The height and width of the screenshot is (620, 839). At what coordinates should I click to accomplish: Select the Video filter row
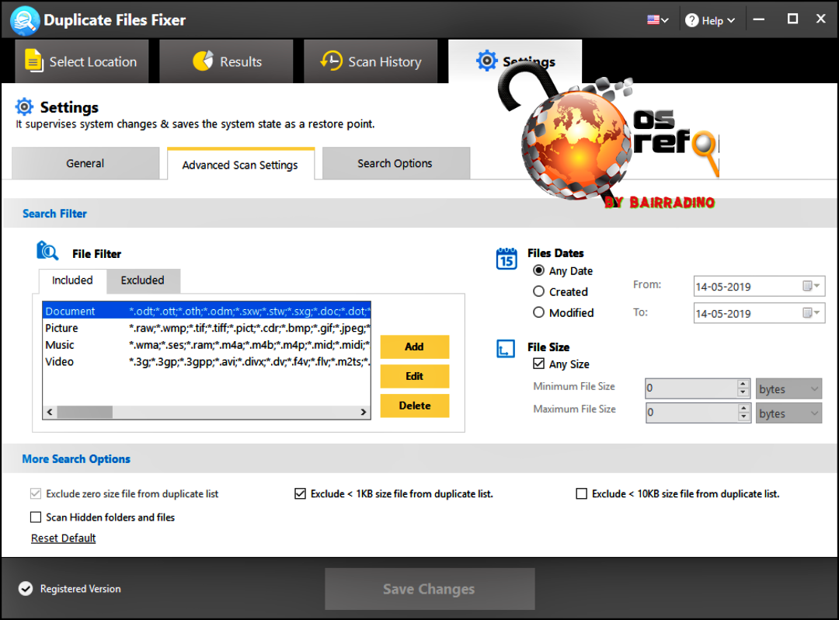[207, 361]
